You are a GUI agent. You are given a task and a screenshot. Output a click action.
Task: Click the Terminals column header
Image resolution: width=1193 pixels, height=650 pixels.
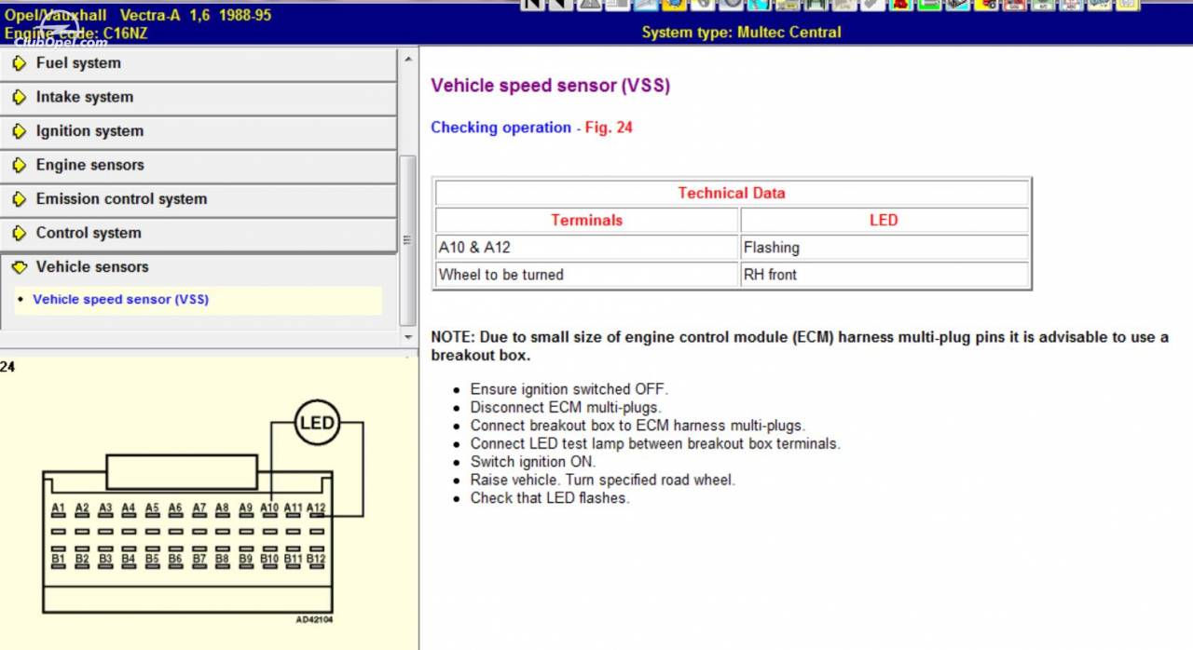[587, 221]
